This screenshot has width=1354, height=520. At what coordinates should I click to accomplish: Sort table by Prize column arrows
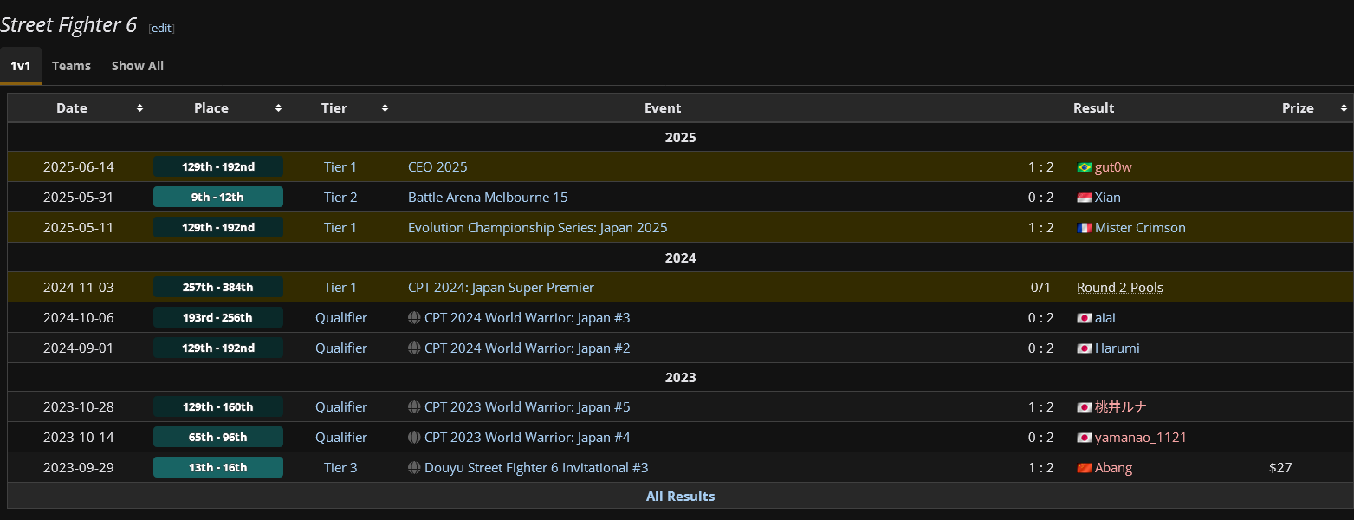pyautogui.click(x=1344, y=108)
